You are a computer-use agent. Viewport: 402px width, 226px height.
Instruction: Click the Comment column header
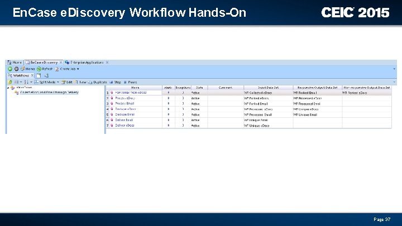click(226, 88)
